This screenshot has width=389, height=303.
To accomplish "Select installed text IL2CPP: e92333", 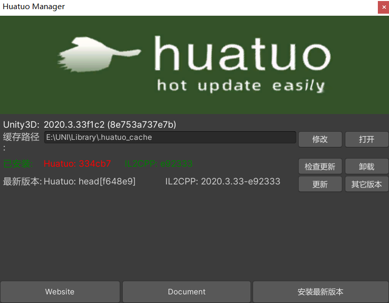I will coord(159,164).
